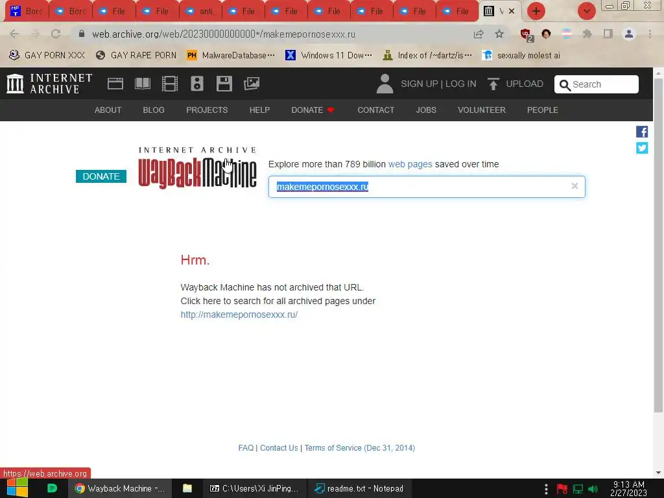Open the Contact Us footer link
This screenshot has width=664, height=498.
click(x=279, y=448)
